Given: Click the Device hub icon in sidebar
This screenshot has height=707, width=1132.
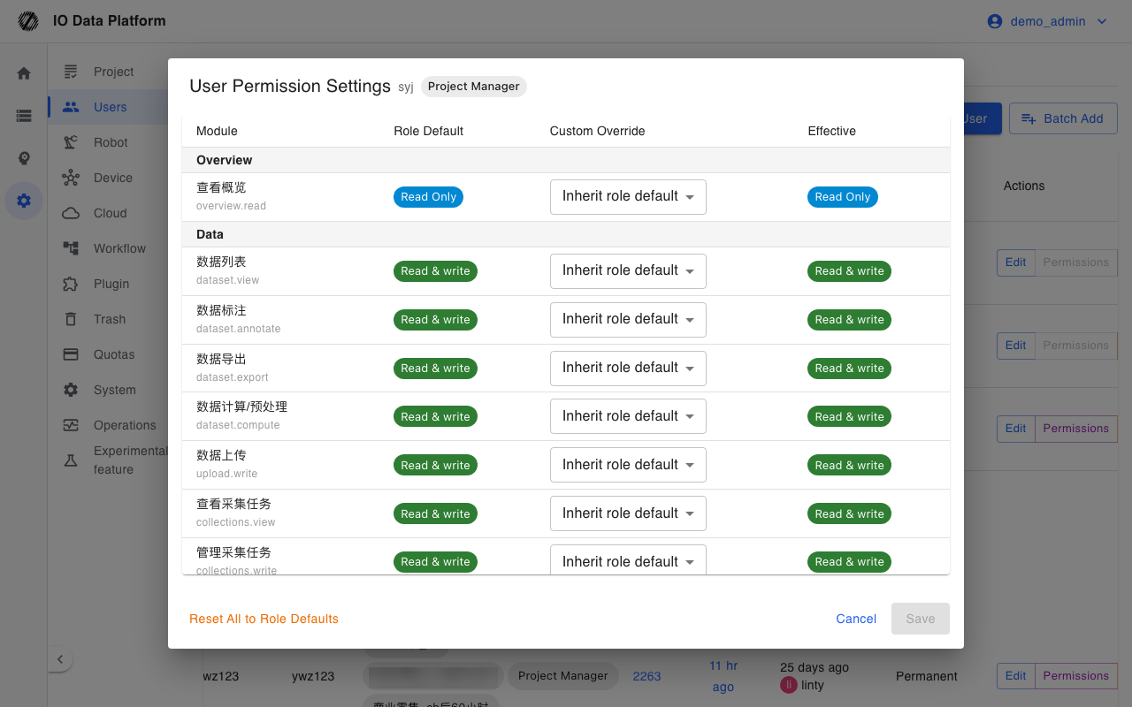Looking at the screenshot, I should pyautogui.click(x=71, y=178).
